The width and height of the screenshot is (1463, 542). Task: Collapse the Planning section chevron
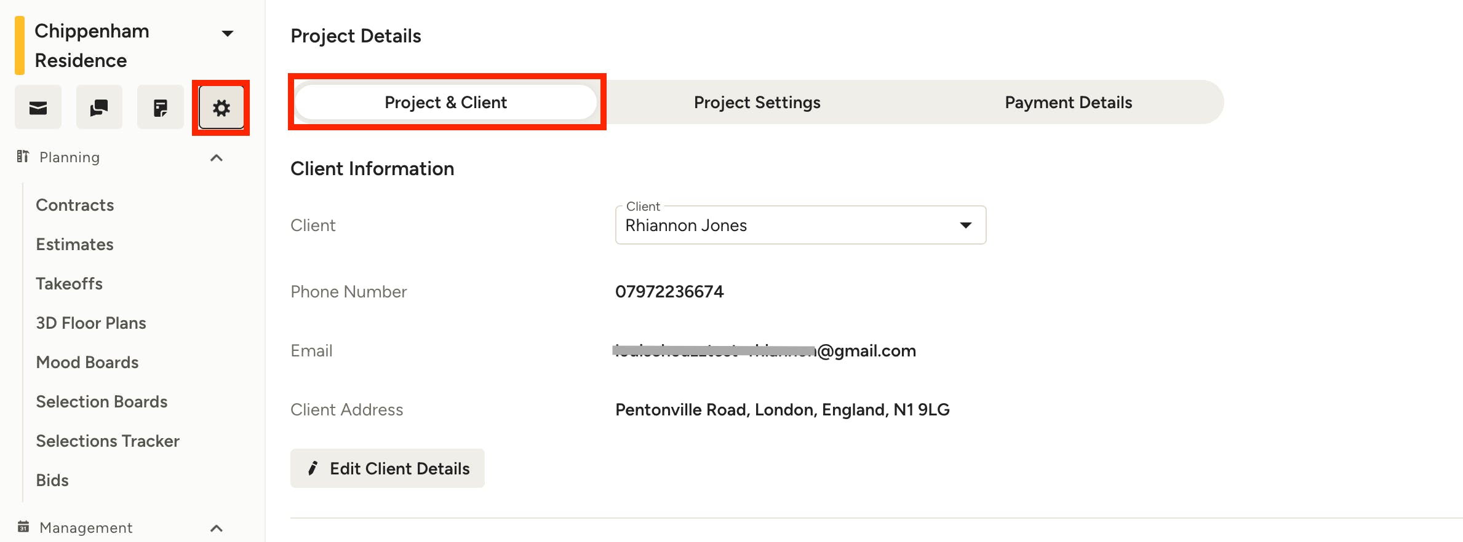(x=217, y=158)
